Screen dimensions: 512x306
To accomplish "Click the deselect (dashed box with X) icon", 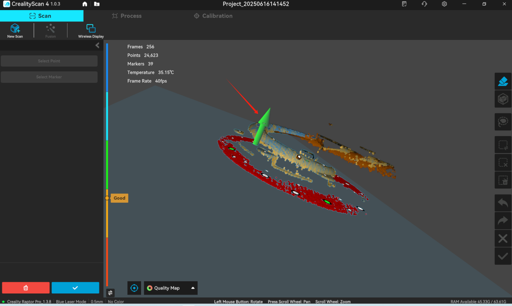I will pyautogui.click(x=503, y=162).
